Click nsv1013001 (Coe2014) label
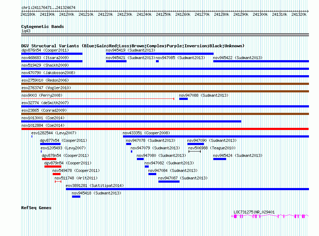This screenshot has width=319, height=236. coord(43,118)
